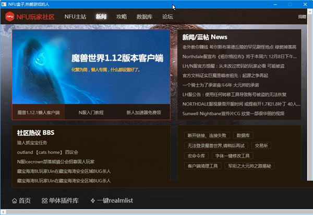313x215 pixels.
Task: Open the 论坛 navigation item
Action: (167, 17)
